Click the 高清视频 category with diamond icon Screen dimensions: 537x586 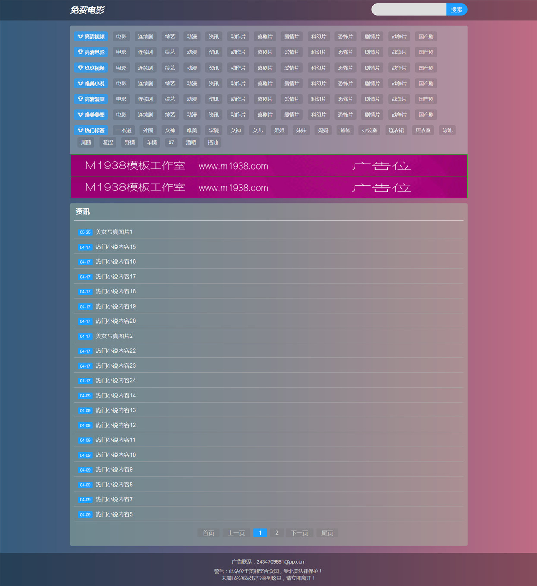(x=91, y=37)
